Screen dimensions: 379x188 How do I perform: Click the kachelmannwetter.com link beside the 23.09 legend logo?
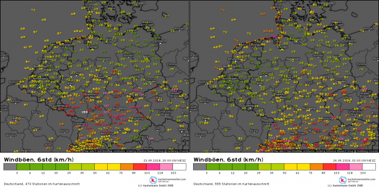[171, 179]
